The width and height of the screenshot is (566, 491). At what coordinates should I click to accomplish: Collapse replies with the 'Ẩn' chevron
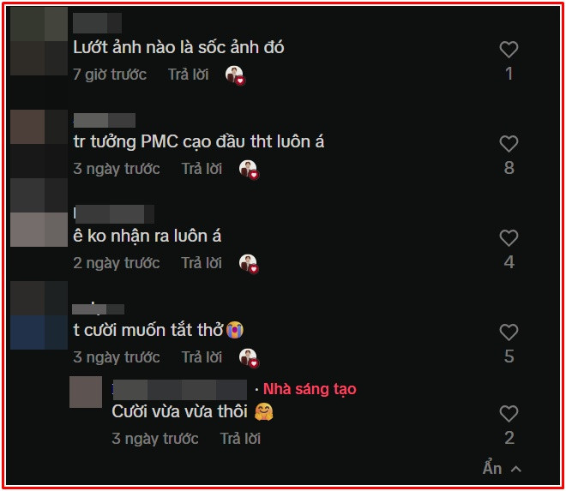[502, 468]
